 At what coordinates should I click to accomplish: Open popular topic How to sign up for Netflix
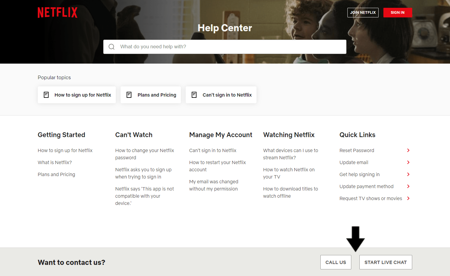(x=77, y=95)
